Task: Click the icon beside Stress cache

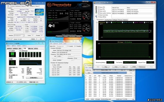Action: pyautogui.click(x=96, y=11)
